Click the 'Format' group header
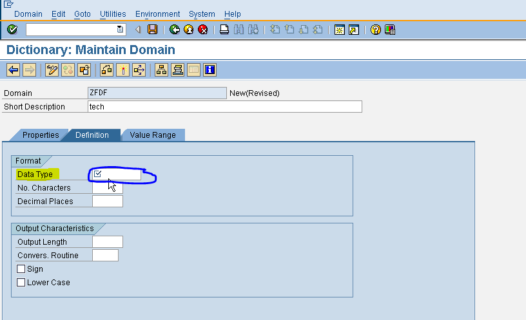 (28, 161)
